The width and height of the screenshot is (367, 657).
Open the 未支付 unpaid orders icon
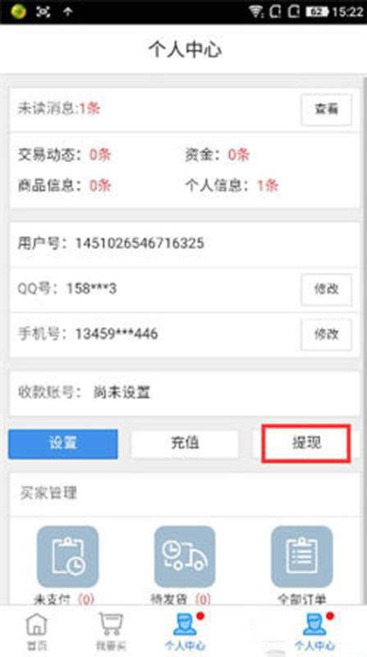coord(68,557)
